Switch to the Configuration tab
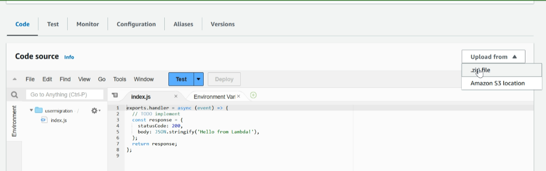The height and width of the screenshot is (171, 546). [136, 24]
